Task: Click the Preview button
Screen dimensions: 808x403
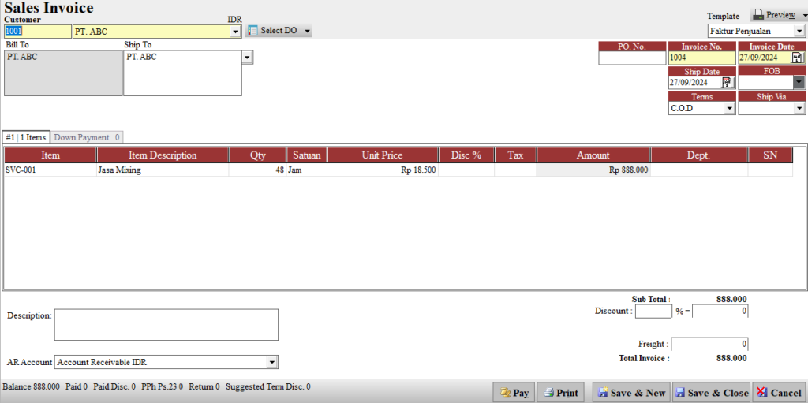Action: point(776,15)
